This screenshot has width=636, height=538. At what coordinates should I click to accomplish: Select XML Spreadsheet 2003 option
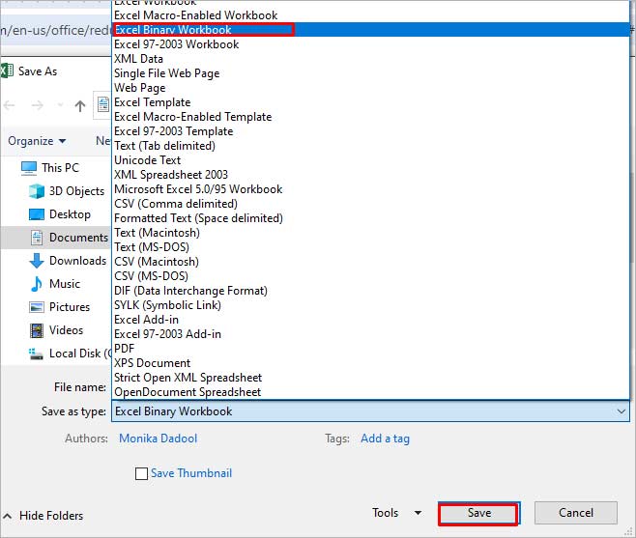(x=371, y=175)
